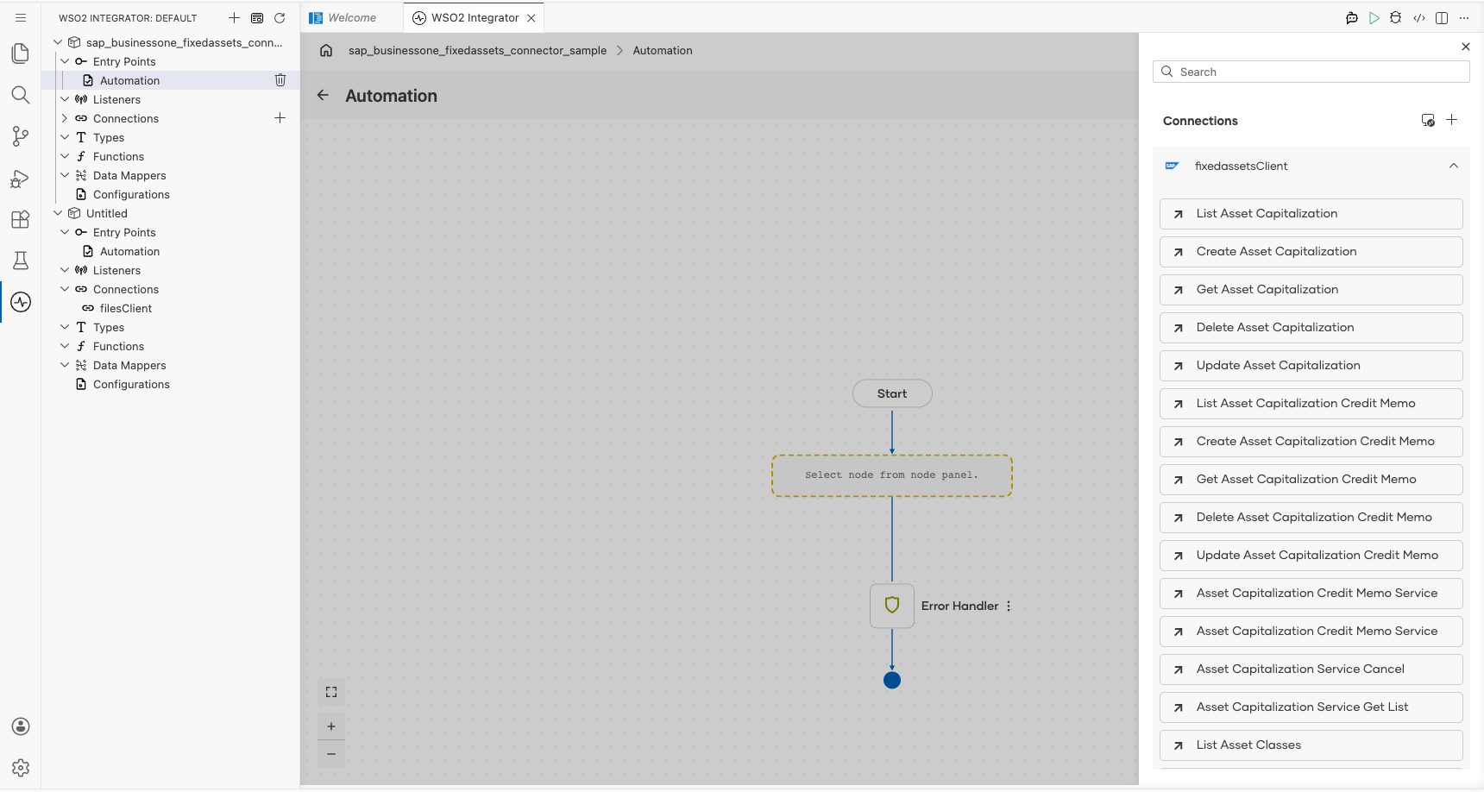The height and width of the screenshot is (792, 1484).
Task: Collapse Types under the Untitled project
Action: pyautogui.click(x=65, y=327)
